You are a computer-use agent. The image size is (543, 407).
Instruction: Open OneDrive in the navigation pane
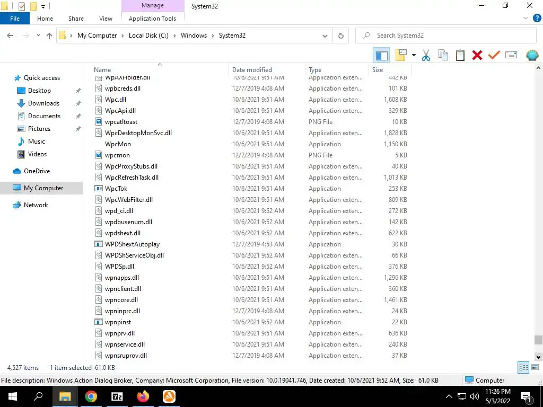point(37,171)
